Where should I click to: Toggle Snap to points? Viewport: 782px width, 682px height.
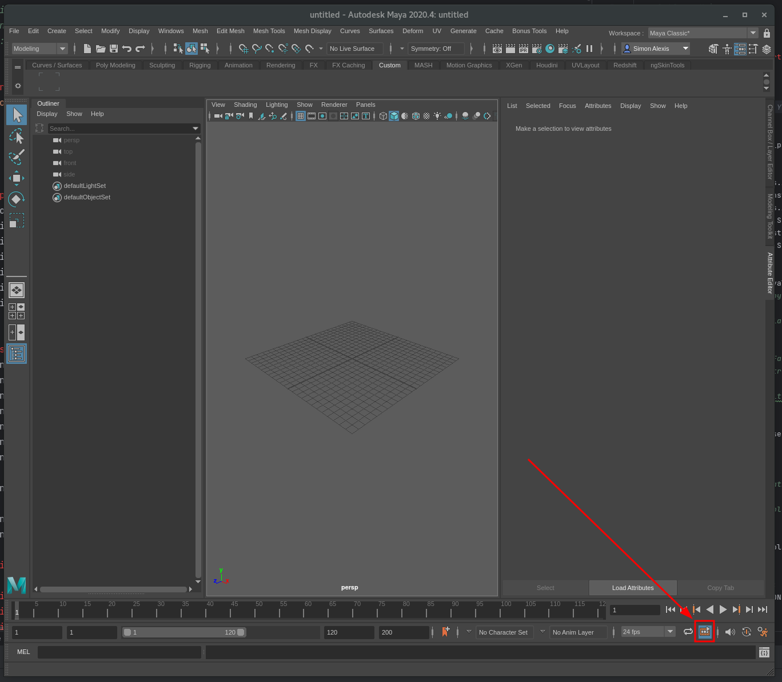tap(270, 49)
